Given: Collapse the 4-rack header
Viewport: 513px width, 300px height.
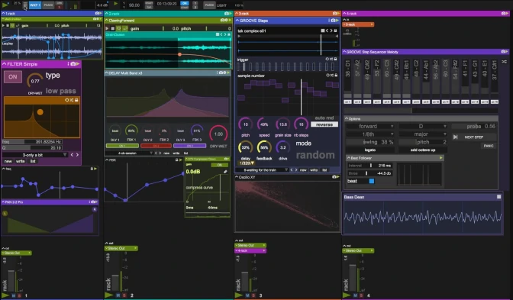Looking at the screenshot, I should click(x=344, y=14).
